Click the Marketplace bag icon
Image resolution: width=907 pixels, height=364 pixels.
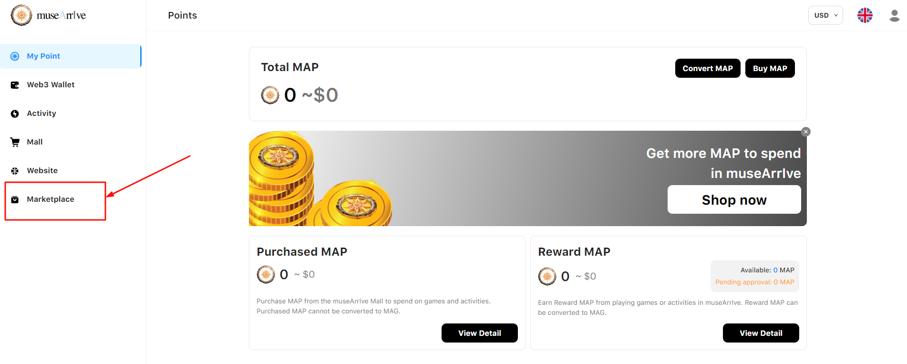coord(15,199)
